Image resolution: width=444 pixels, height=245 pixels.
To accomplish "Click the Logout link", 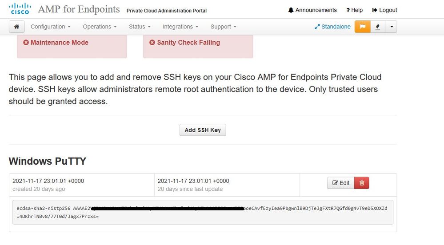I will coord(384,10).
